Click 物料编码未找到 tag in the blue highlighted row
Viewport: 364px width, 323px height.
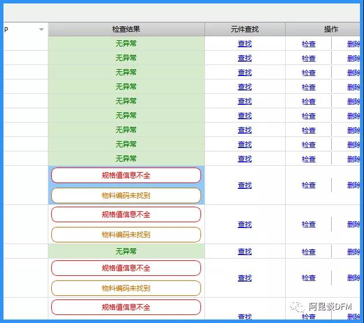coord(126,196)
